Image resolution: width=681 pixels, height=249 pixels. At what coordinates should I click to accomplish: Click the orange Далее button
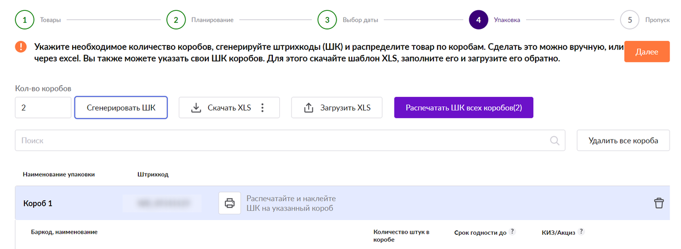coord(647,52)
